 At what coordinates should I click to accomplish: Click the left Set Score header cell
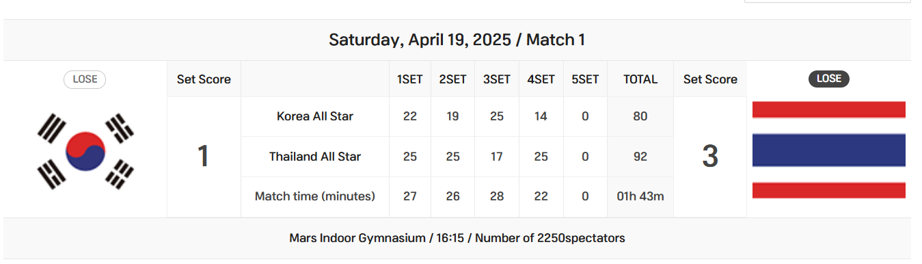pos(204,79)
